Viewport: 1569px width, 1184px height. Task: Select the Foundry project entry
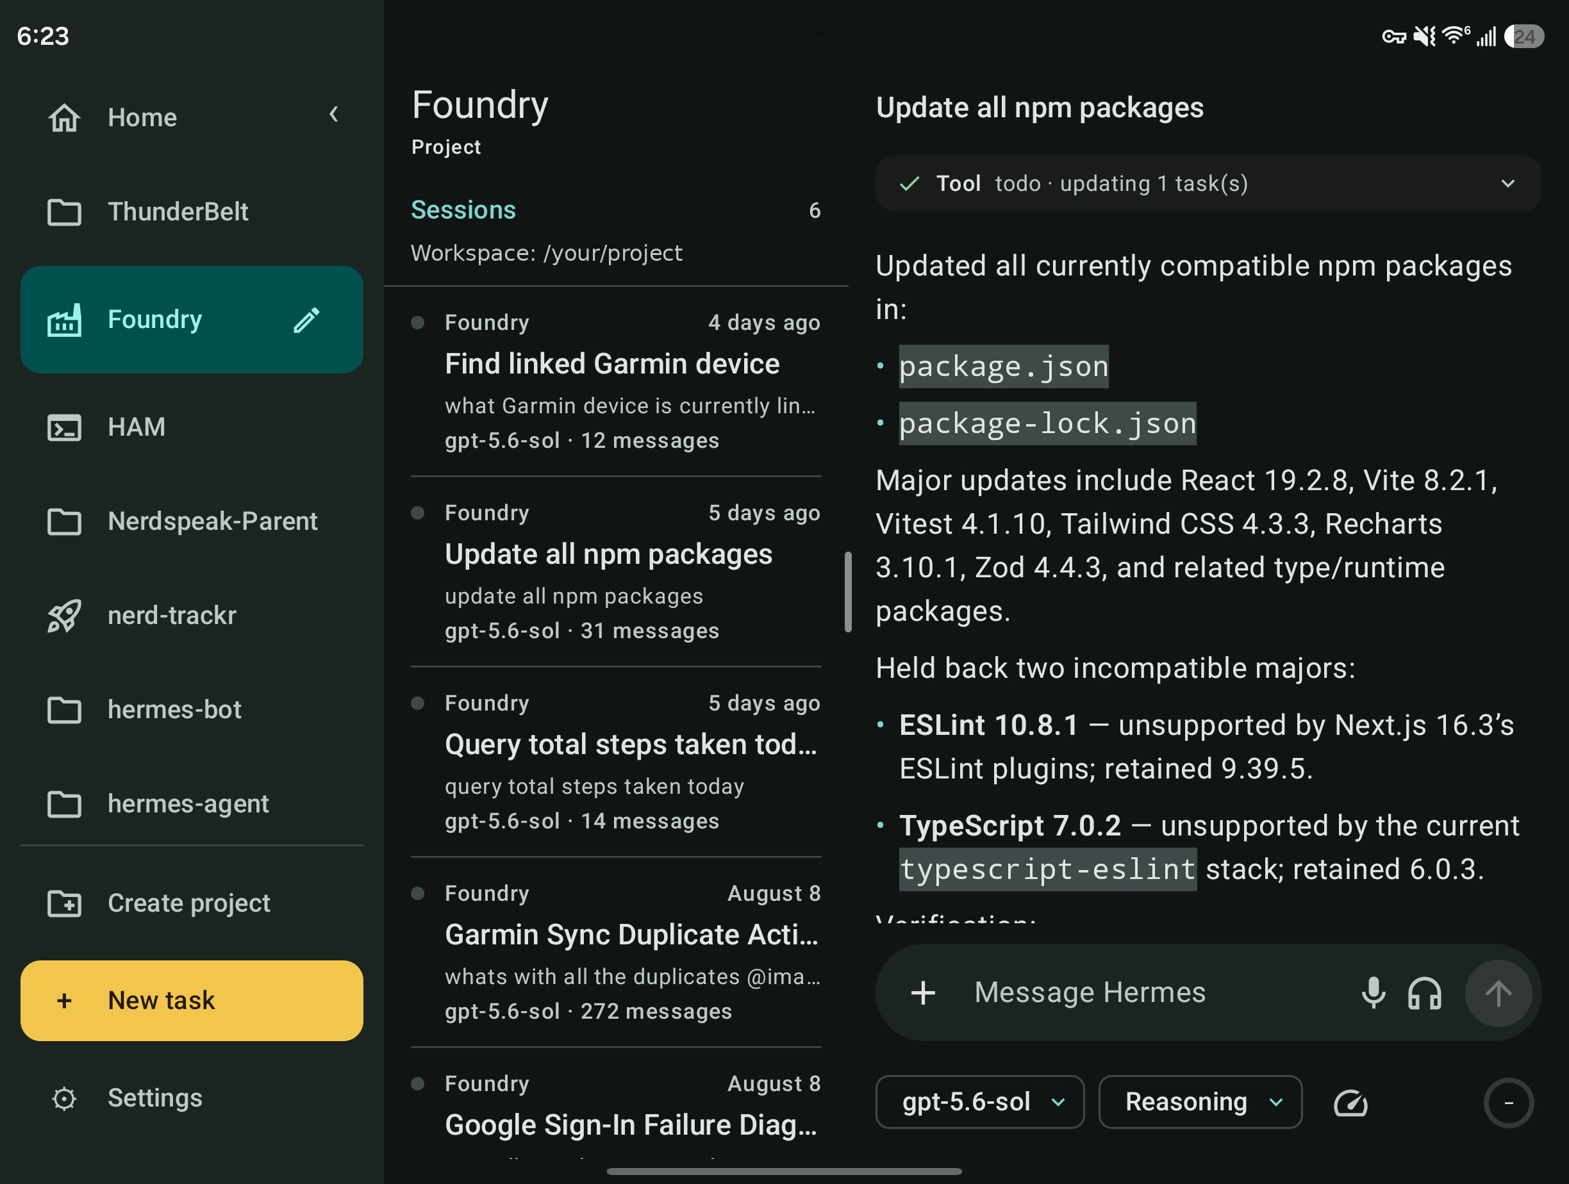[192, 320]
